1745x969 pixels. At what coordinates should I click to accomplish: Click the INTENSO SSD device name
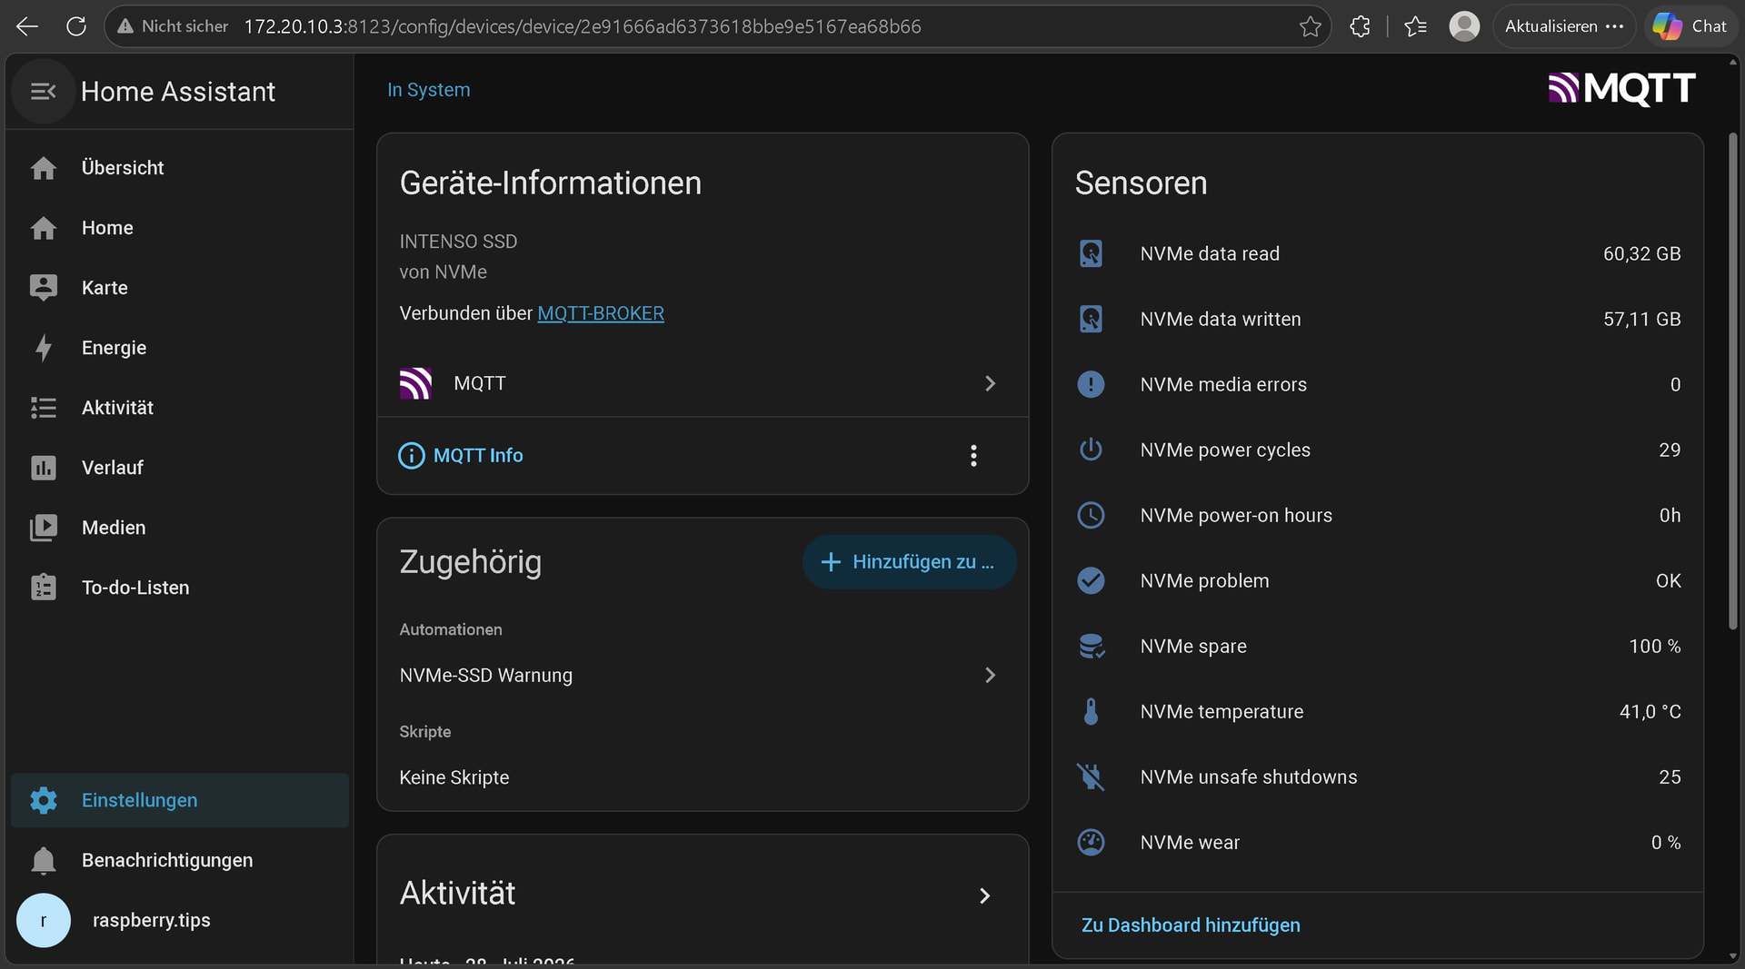(458, 242)
